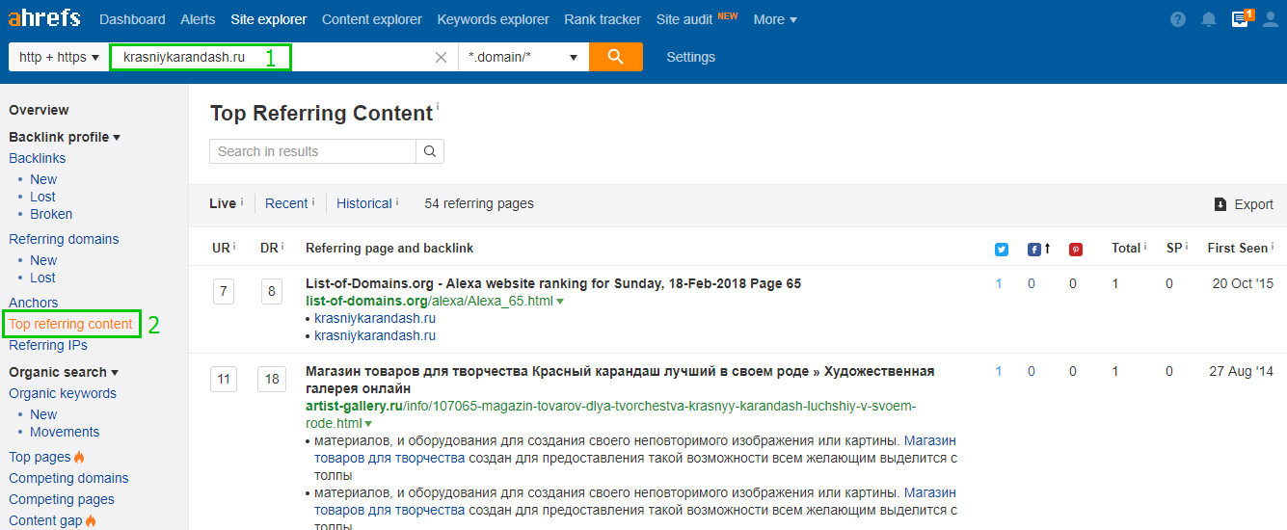The image size is (1287, 530).
Task: Sort by the SP column header
Action: (1174, 248)
